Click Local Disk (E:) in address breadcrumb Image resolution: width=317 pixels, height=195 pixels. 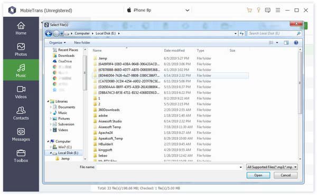106,34
